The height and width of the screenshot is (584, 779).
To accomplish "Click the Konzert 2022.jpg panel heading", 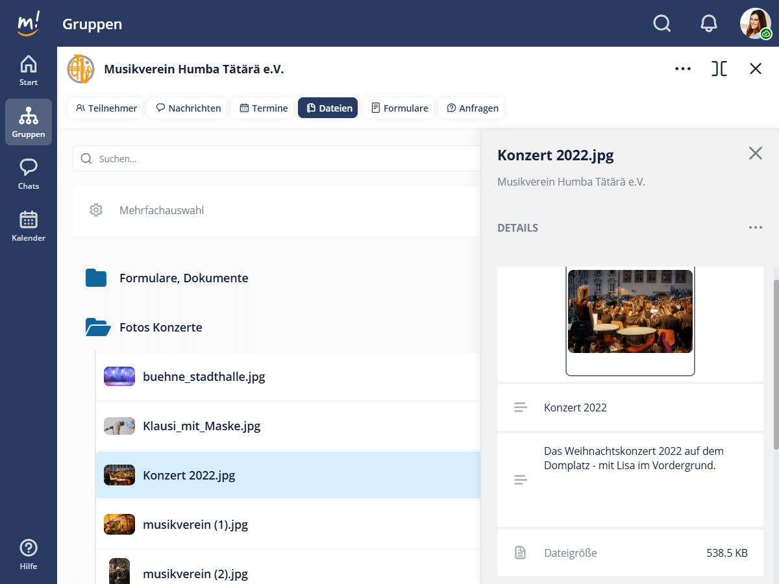I will tap(556, 155).
